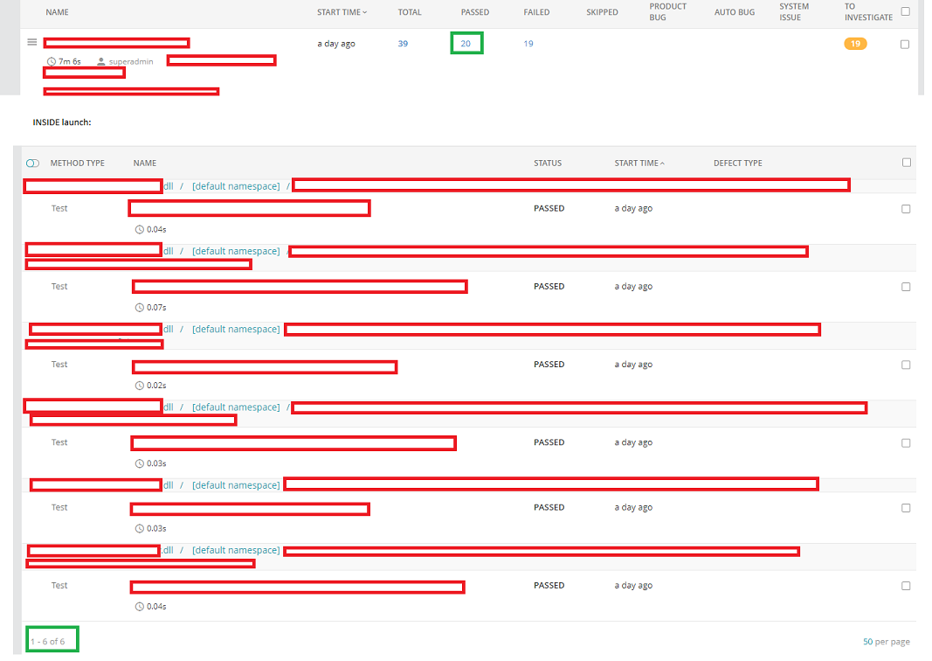Click the 7m 6s launch duration text
This screenshot has height=661, width=932.
[70, 61]
